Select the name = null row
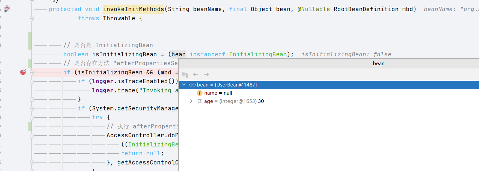 click(x=329, y=93)
